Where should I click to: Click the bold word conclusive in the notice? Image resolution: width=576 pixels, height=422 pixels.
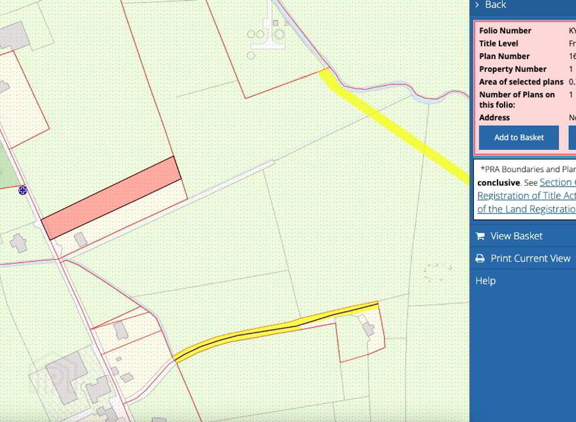tap(499, 183)
